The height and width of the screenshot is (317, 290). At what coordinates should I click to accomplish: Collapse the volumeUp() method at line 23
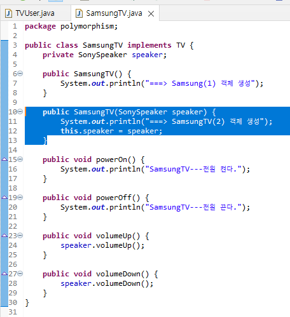[20, 236]
